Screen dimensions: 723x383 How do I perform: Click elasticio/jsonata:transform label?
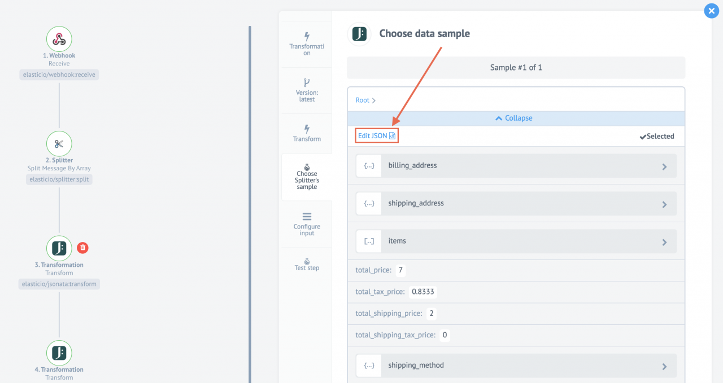point(59,284)
